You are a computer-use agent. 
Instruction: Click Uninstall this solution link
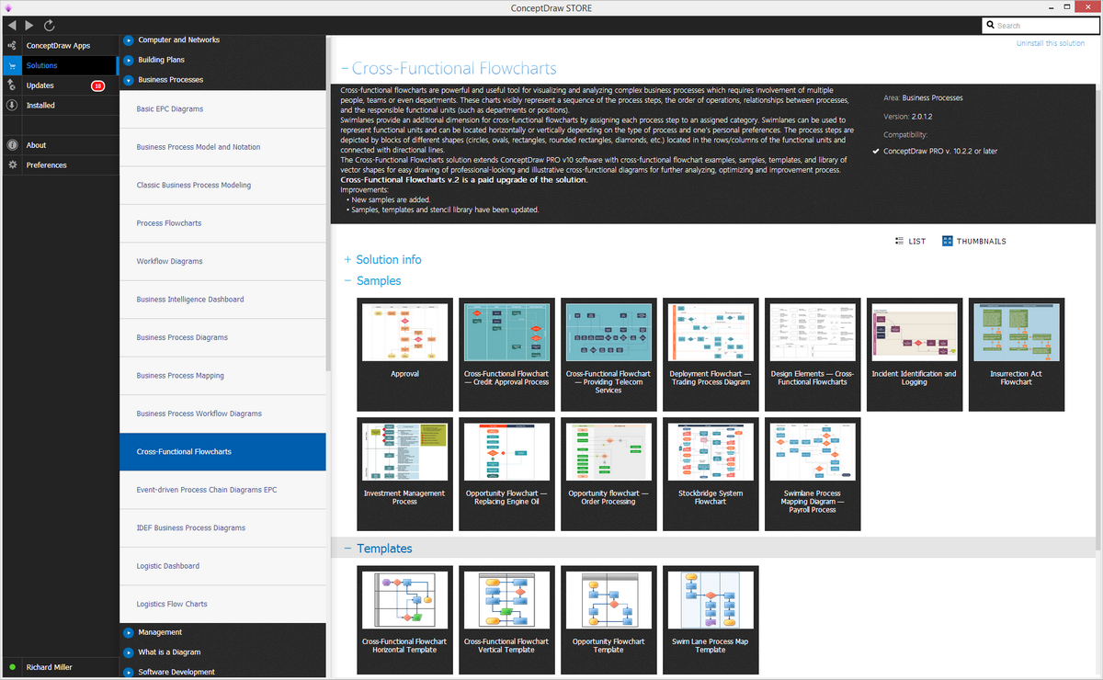click(x=1051, y=44)
